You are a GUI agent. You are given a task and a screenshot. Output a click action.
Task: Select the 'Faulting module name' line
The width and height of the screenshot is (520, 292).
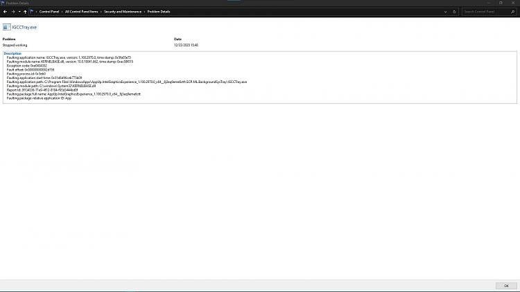(x=70, y=62)
